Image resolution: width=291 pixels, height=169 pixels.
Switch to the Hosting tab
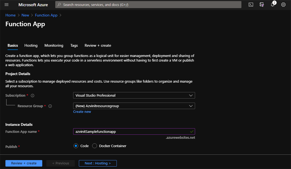pyautogui.click(x=31, y=45)
